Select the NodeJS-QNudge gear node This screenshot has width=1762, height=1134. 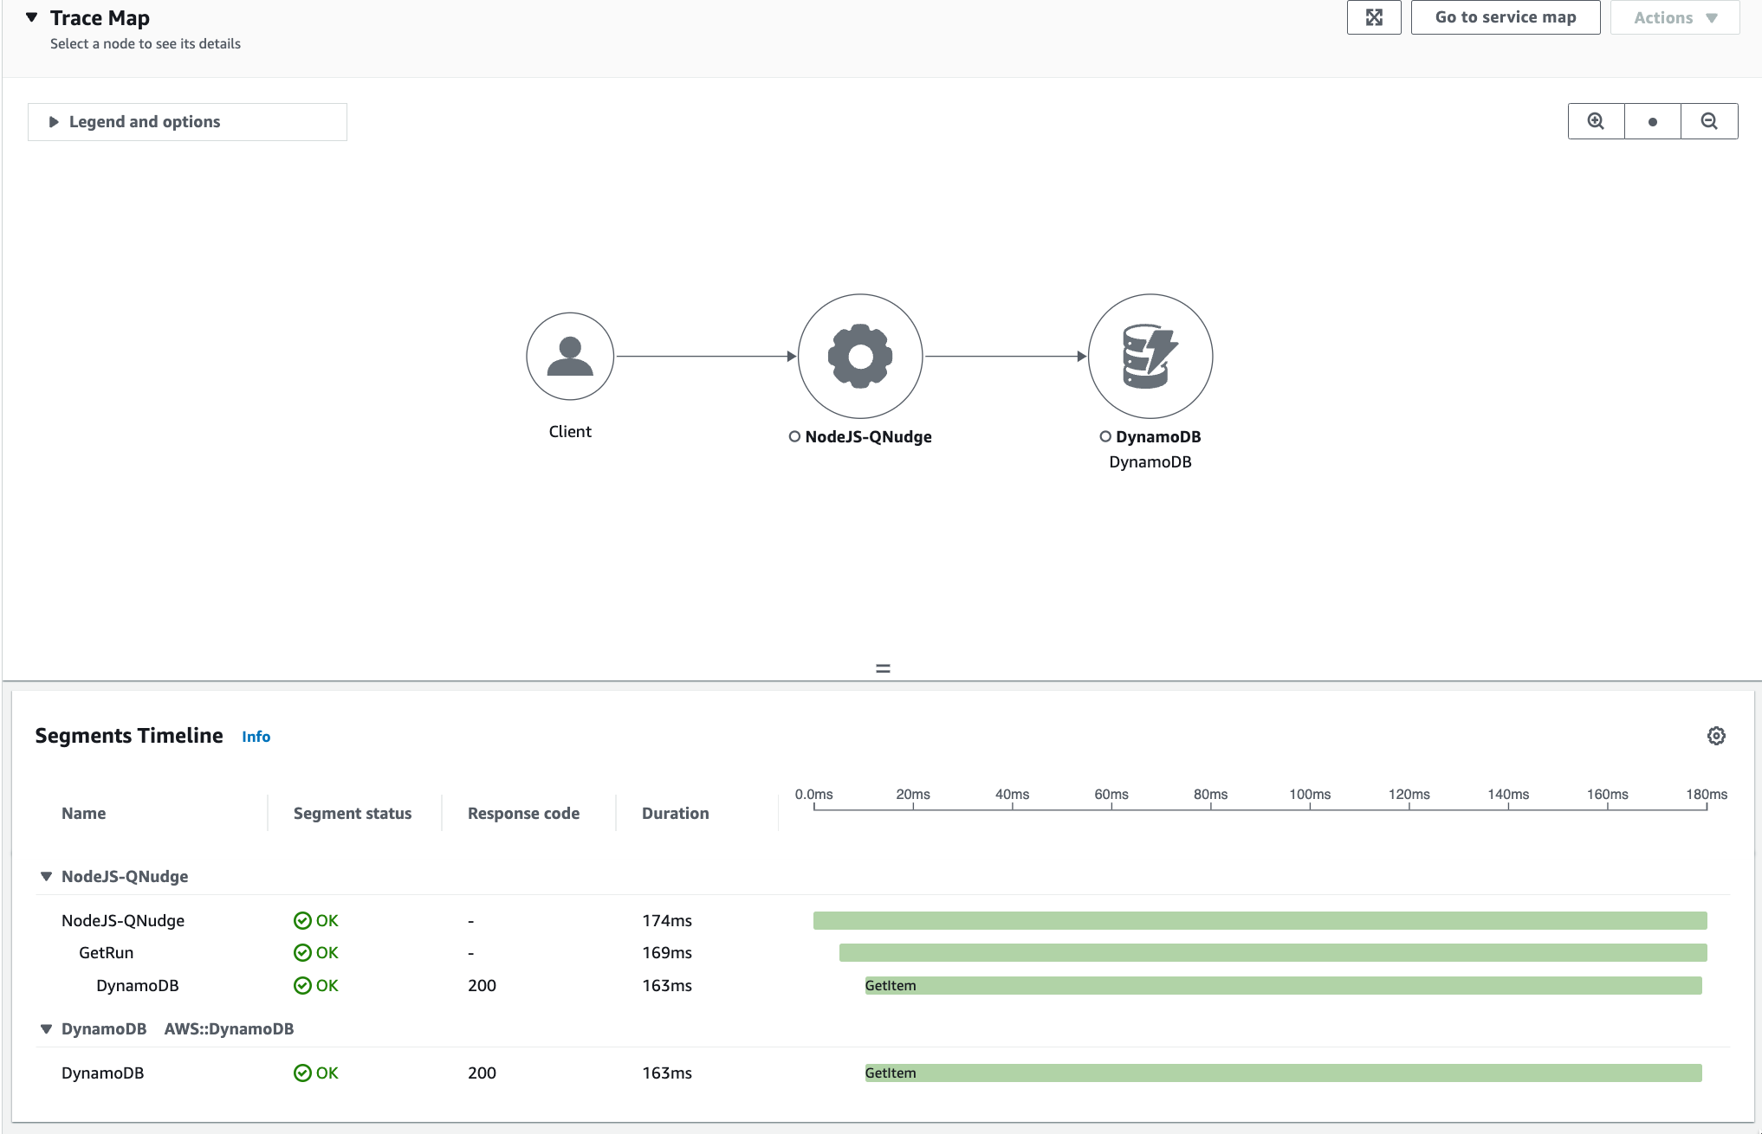click(859, 356)
